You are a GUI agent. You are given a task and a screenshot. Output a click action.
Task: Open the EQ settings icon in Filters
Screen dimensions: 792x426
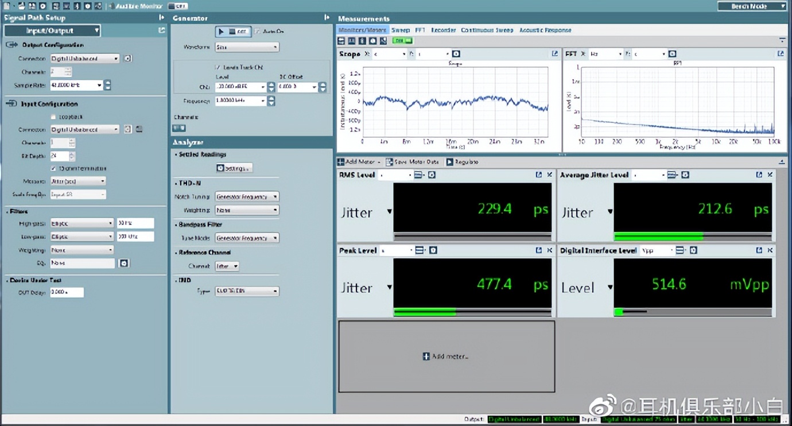[123, 263]
